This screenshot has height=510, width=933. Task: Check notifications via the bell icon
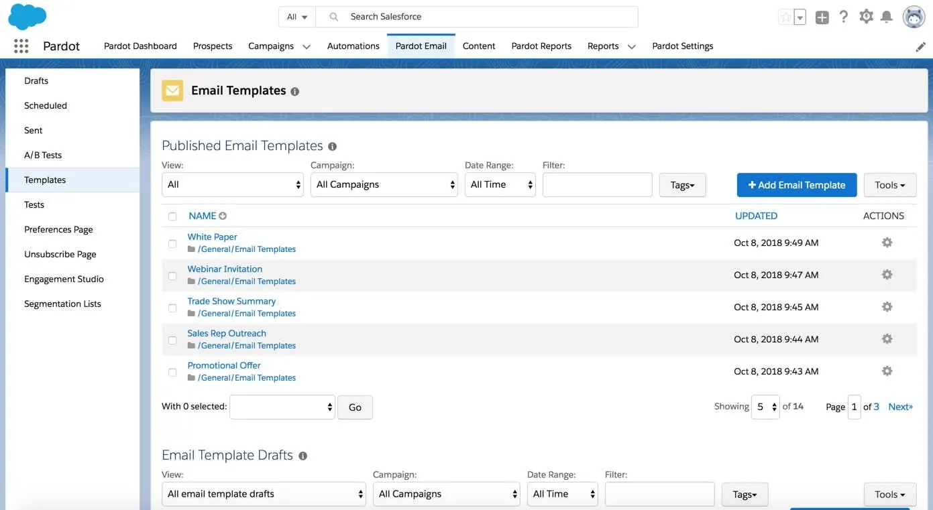pos(887,16)
